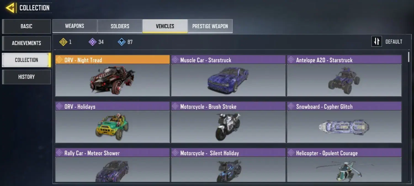Image resolution: width=414 pixels, height=186 pixels.
Task: Click rarity icon on Muscle Car - Starstruck
Action: point(175,60)
